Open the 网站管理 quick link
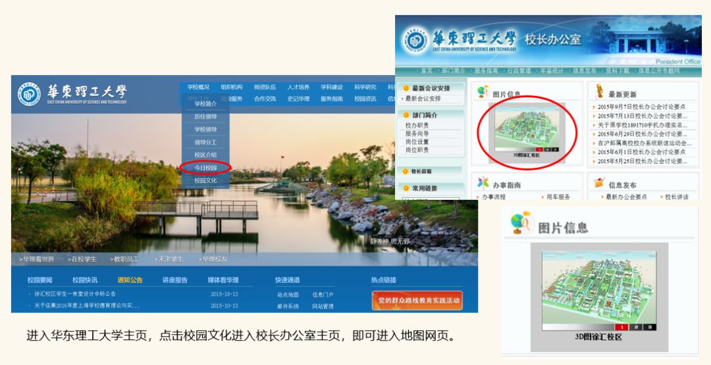This screenshot has height=365, width=711. [x=323, y=306]
